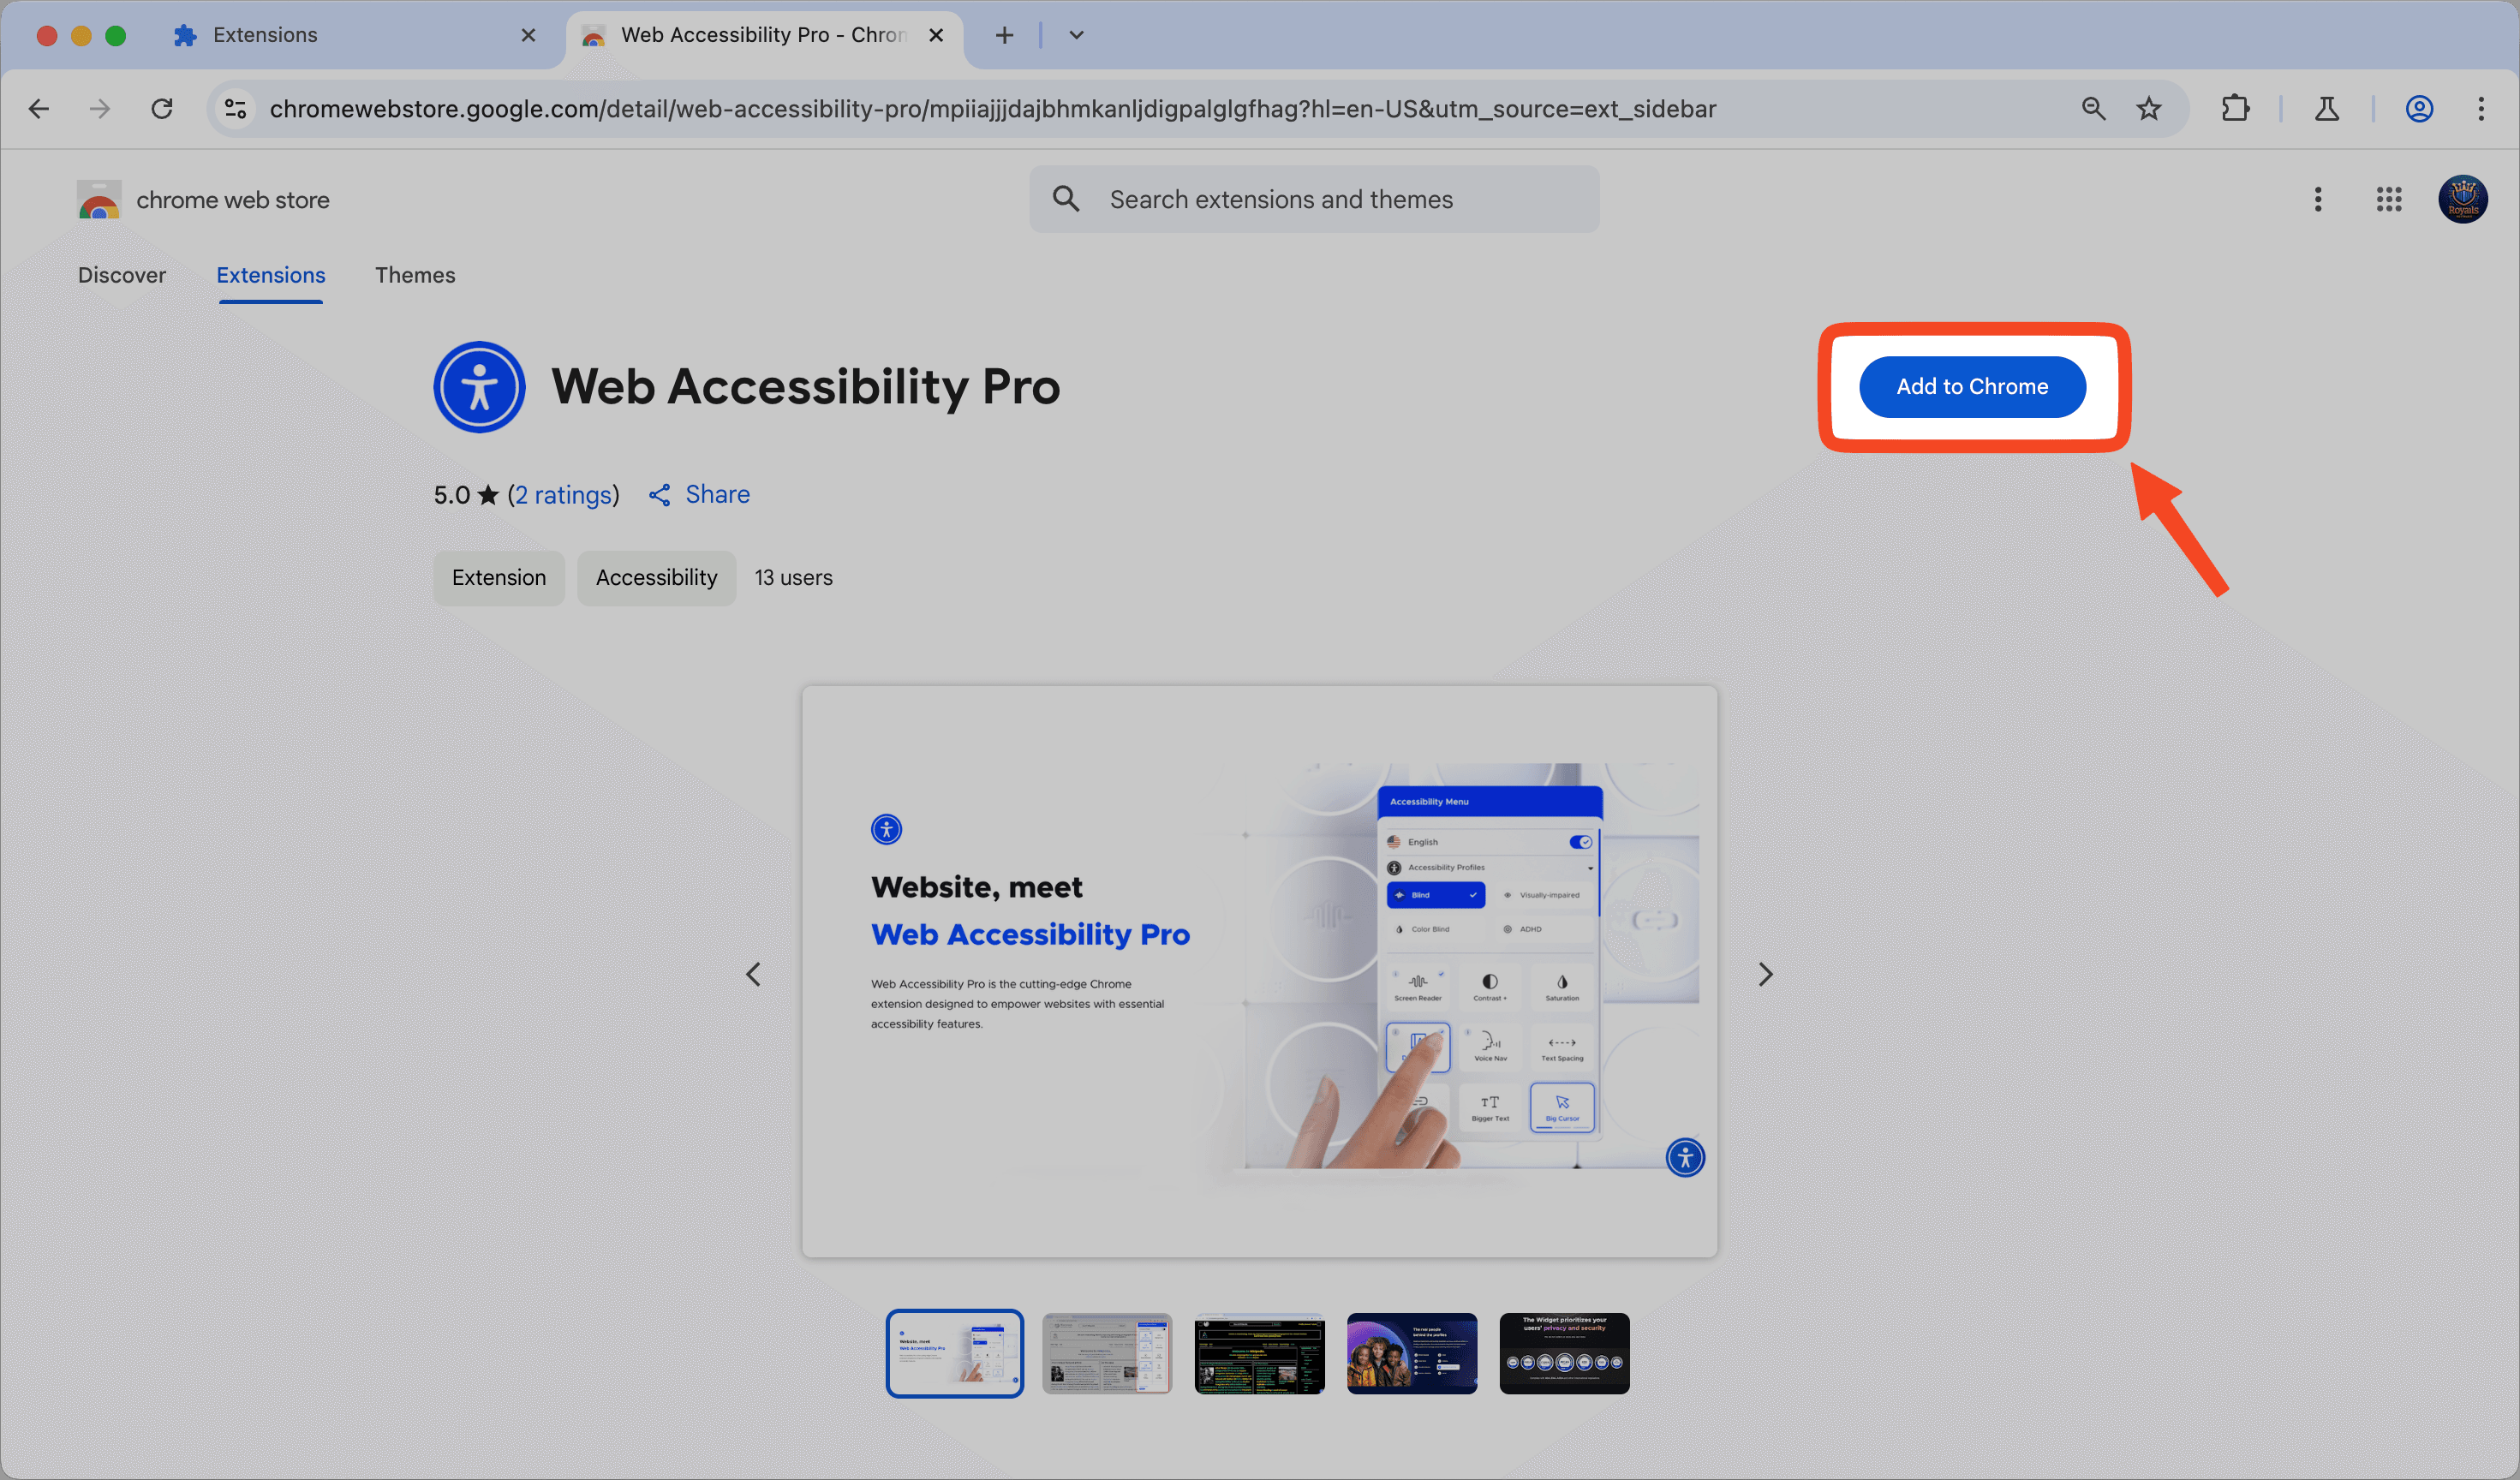Open the Discover tab
2520x1480 pixels.
click(x=122, y=275)
